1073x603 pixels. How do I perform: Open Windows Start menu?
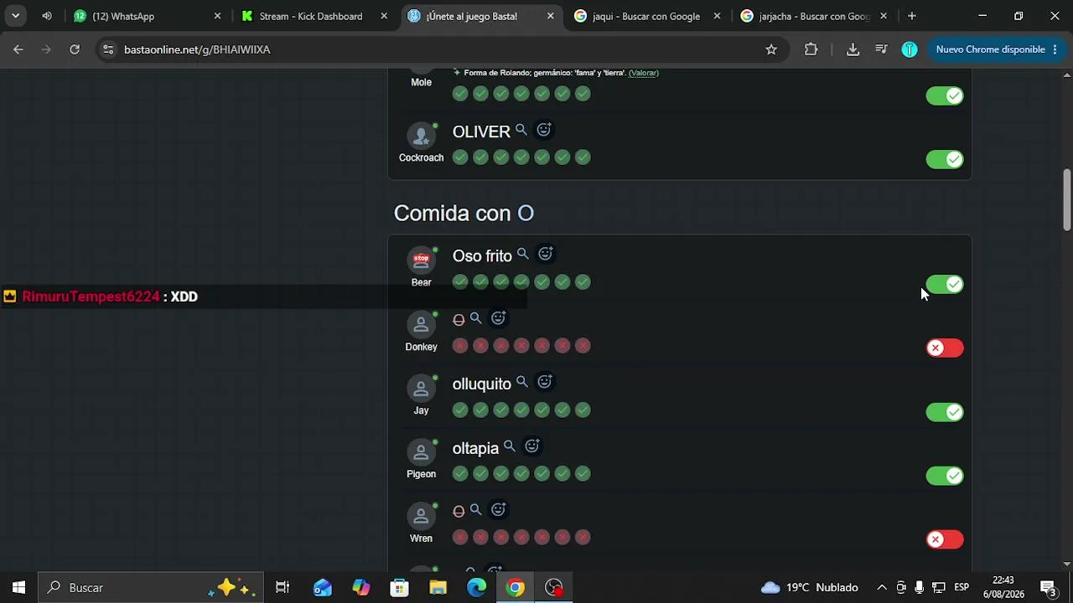pos(18,587)
